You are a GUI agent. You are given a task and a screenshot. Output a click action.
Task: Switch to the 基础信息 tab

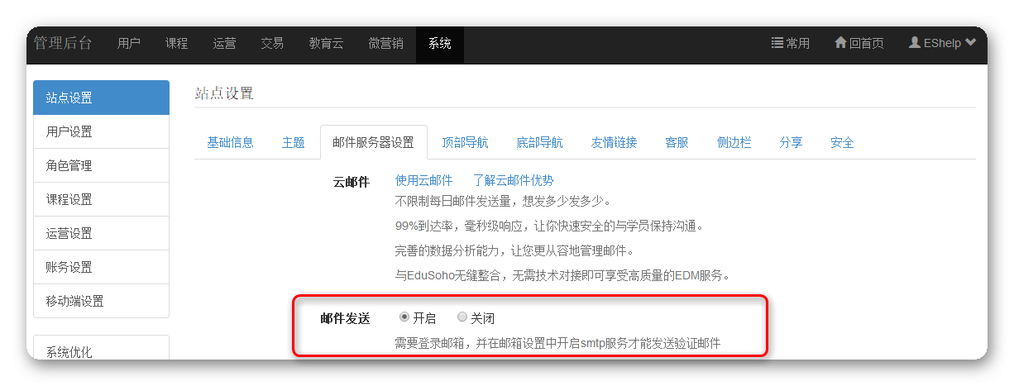[x=230, y=142]
